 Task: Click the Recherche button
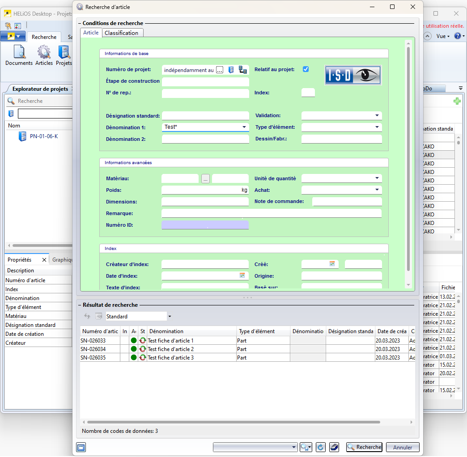point(364,447)
